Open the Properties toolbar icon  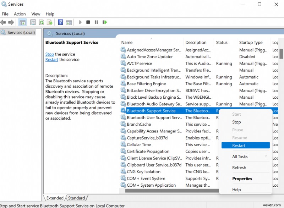point(33,22)
